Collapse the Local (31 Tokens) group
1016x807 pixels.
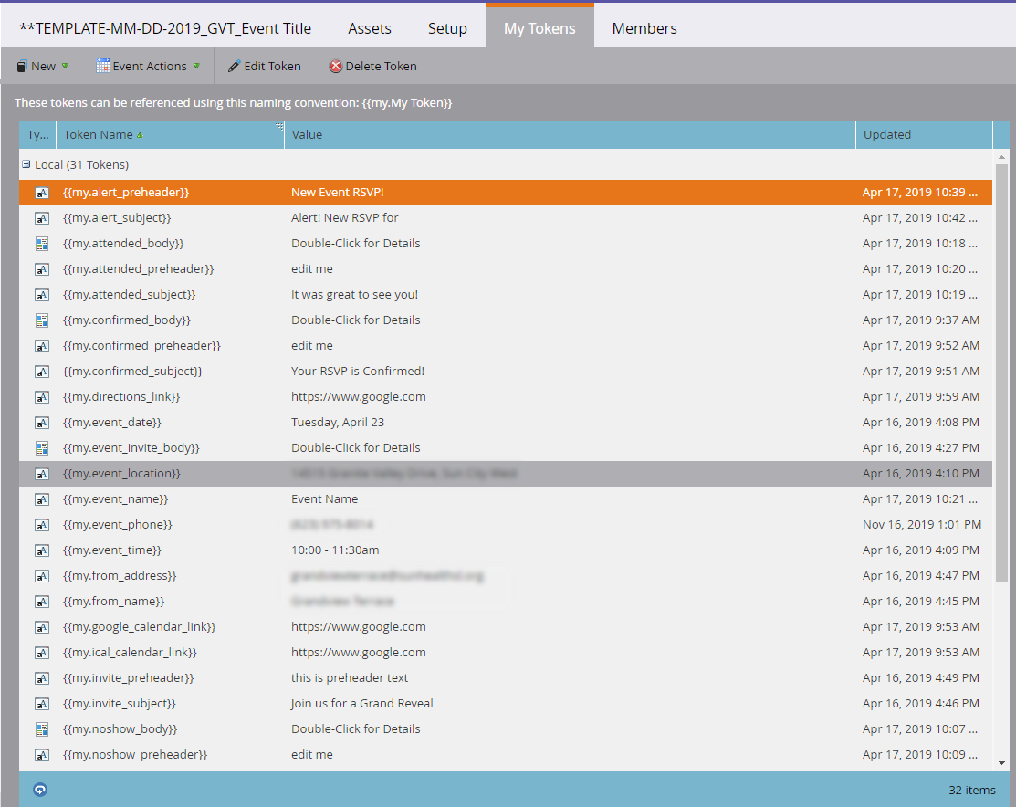(26, 165)
